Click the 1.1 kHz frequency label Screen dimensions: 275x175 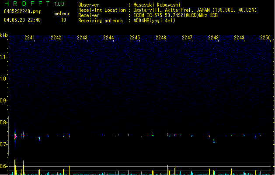coord(3,57)
